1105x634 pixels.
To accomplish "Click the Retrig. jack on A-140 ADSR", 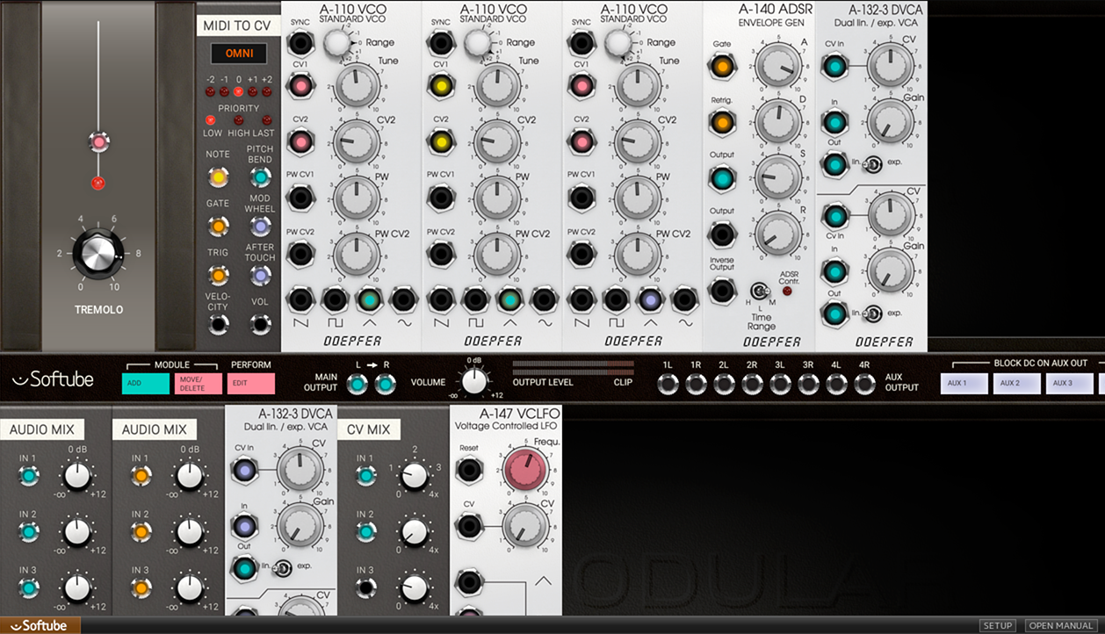I will pos(722,122).
